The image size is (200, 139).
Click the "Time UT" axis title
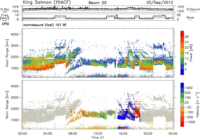coord(98,137)
